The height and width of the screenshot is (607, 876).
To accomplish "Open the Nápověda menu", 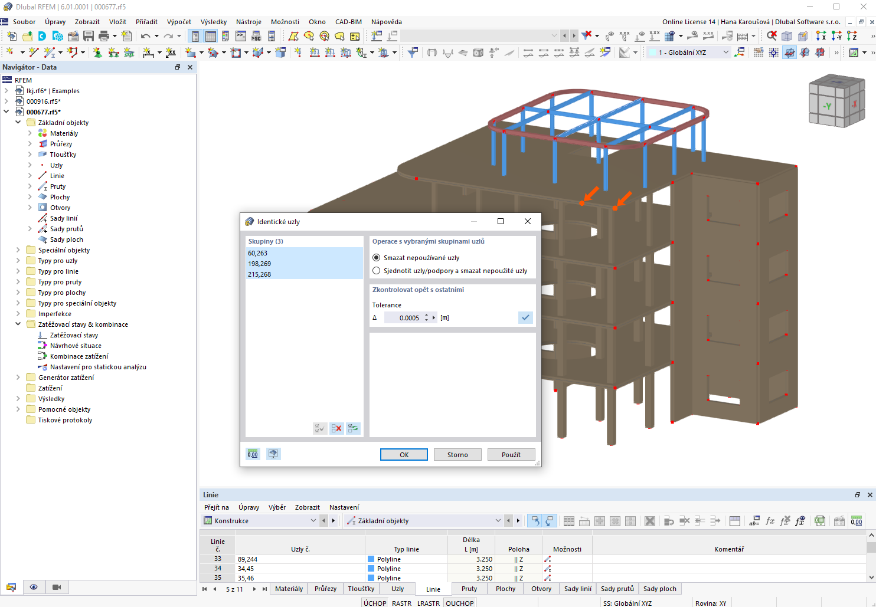I will [x=387, y=22].
